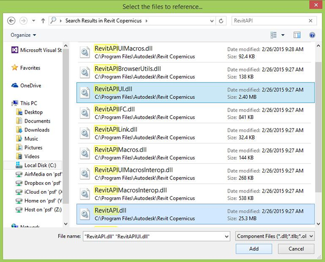The width and height of the screenshot is (325, 262).
Task: Open the Documents folder
Action: tap(33, 121)
